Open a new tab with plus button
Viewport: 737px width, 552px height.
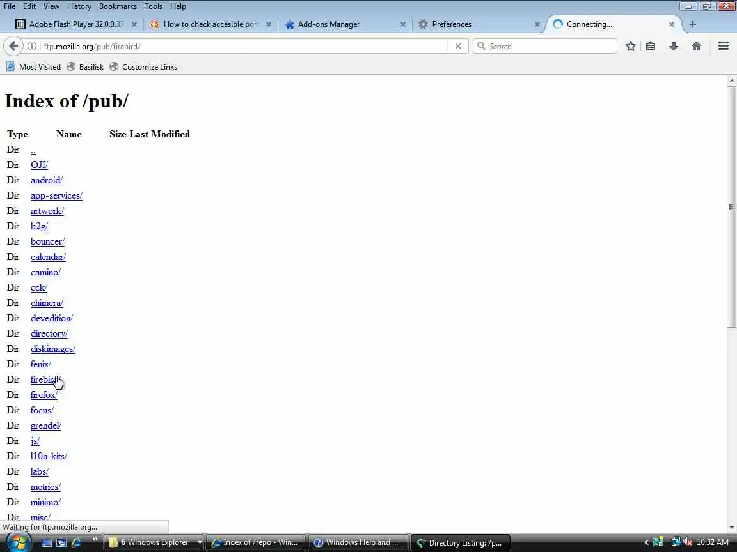coord(692,24)
